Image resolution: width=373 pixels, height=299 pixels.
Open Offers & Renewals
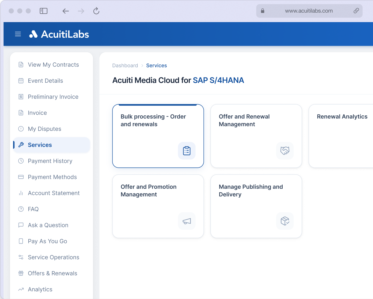[52, 273]
